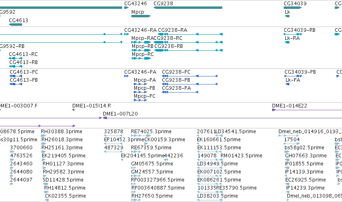This screenshot has width=342, height=202.
Task: Select BAC clone DME1-007L20
Action: (120, 114)
